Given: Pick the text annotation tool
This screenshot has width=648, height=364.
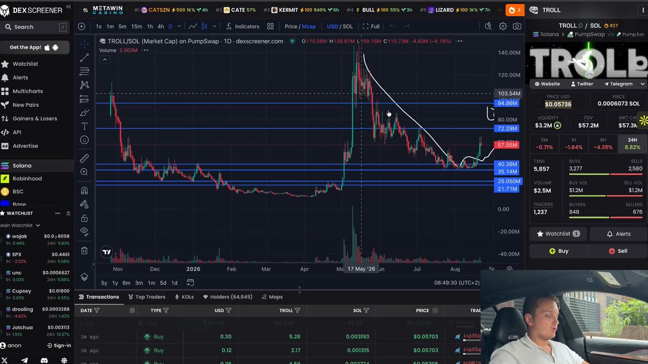Looking at the screenshot, I should tap(84, 126).
